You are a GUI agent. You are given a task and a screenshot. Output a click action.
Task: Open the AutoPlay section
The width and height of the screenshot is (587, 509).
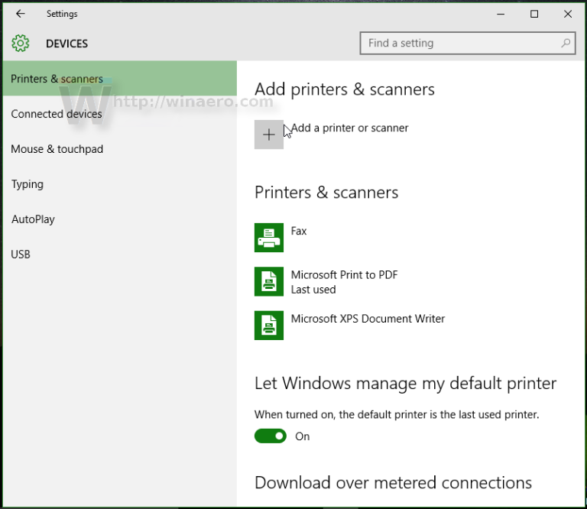(x=33, y=219)
